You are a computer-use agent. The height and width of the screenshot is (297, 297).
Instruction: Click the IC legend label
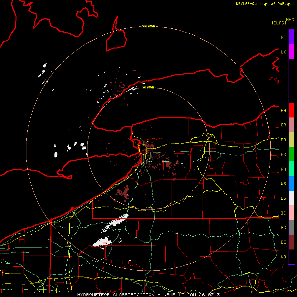tap(283, 213)
